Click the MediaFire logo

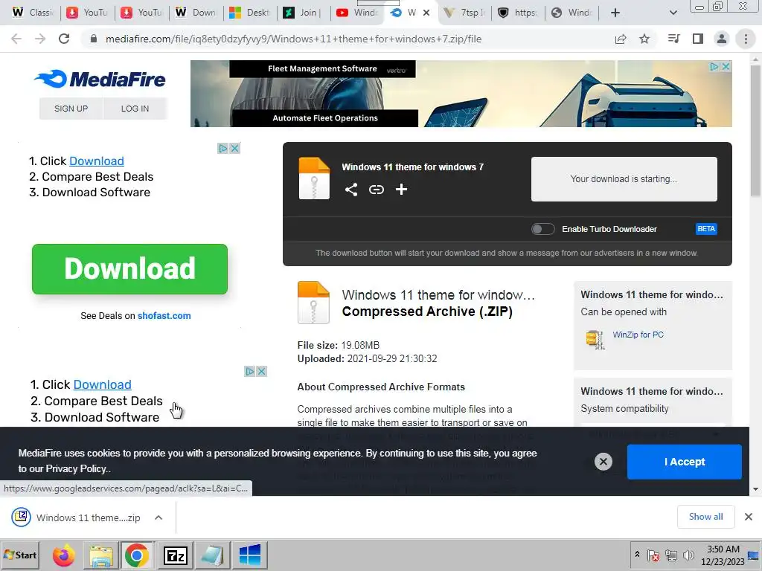[100, 79]
